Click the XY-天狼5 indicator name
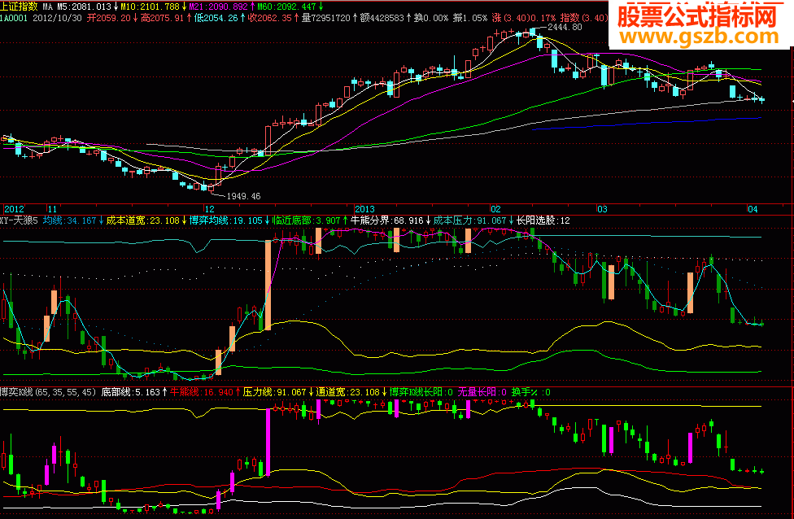This screenshot has height=519, width=794. (x=20, y=220)
